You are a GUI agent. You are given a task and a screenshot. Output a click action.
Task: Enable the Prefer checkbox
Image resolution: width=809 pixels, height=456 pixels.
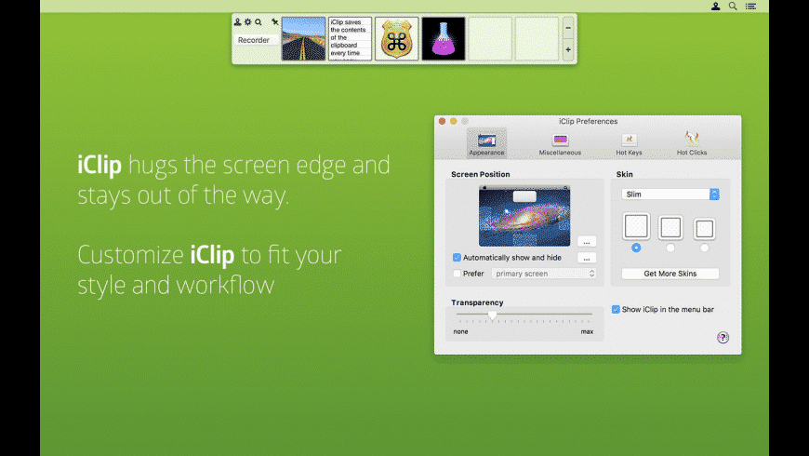pos(457,274)
